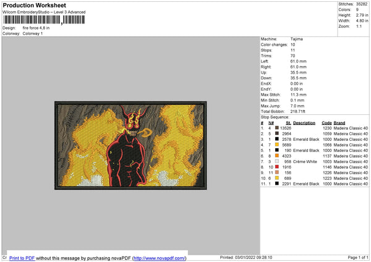371x262 pixels.
Task: Click stitch count 13526 in stop row 1
Action: tap(286, 128)
